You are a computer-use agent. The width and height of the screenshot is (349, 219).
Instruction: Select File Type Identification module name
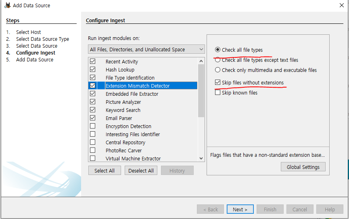coord(130,78)
